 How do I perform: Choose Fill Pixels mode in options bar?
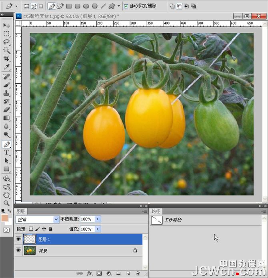41,6
